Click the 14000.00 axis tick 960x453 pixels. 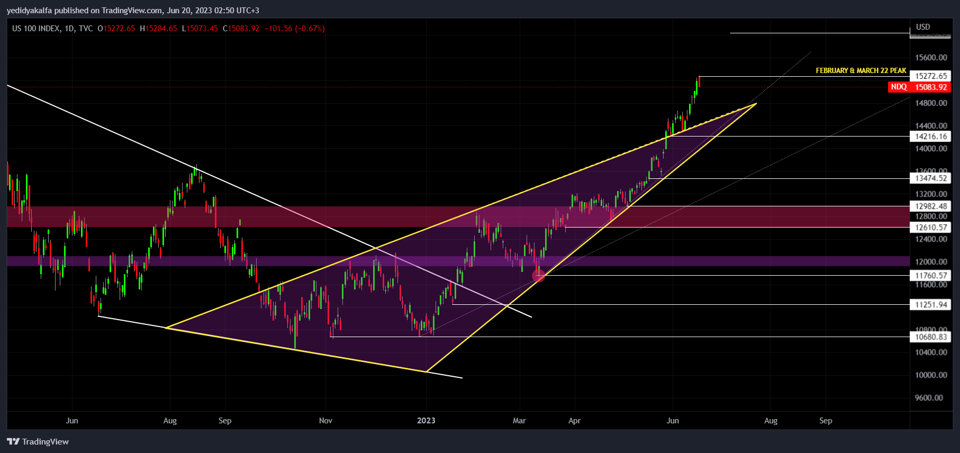click(x=931, y=149)
